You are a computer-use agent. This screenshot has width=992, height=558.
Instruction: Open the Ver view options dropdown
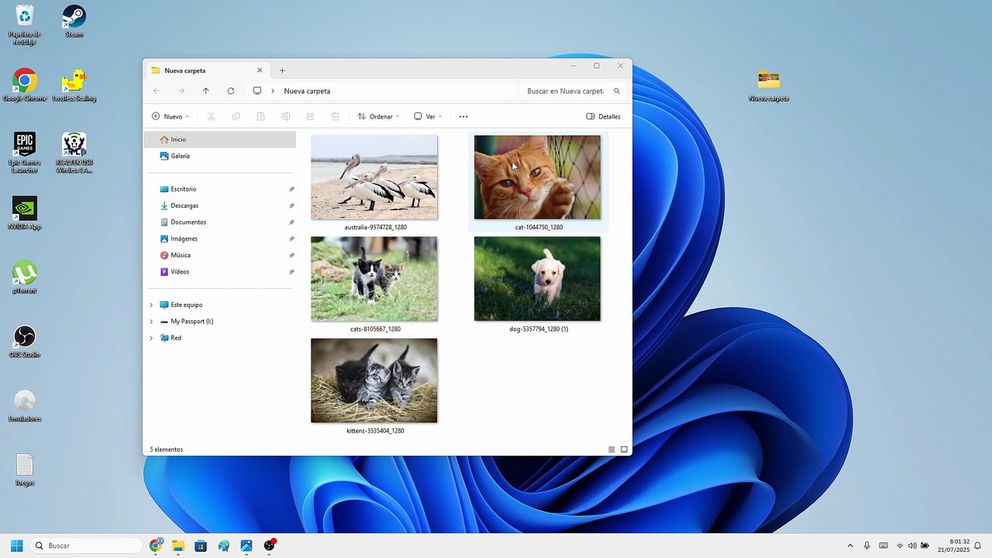(x=428, y=116)
